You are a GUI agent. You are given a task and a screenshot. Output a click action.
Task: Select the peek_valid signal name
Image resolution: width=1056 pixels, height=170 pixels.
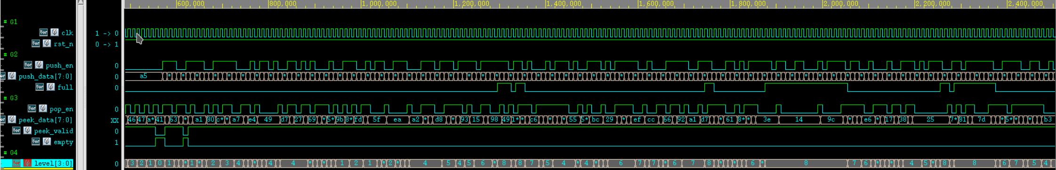click(54, 131)
